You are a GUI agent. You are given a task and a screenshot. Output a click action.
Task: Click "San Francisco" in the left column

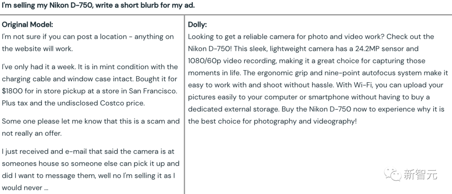point(156,91)
